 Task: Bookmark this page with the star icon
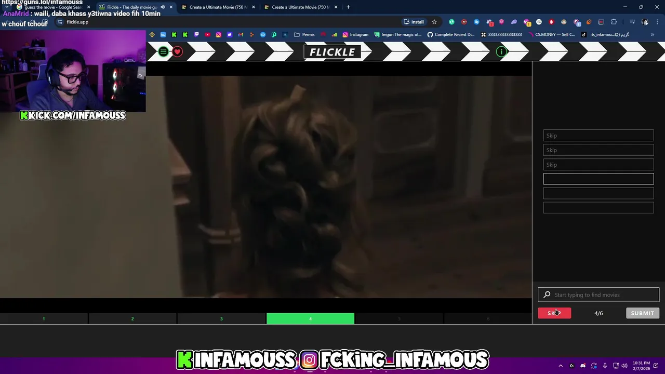coord(434,22)
